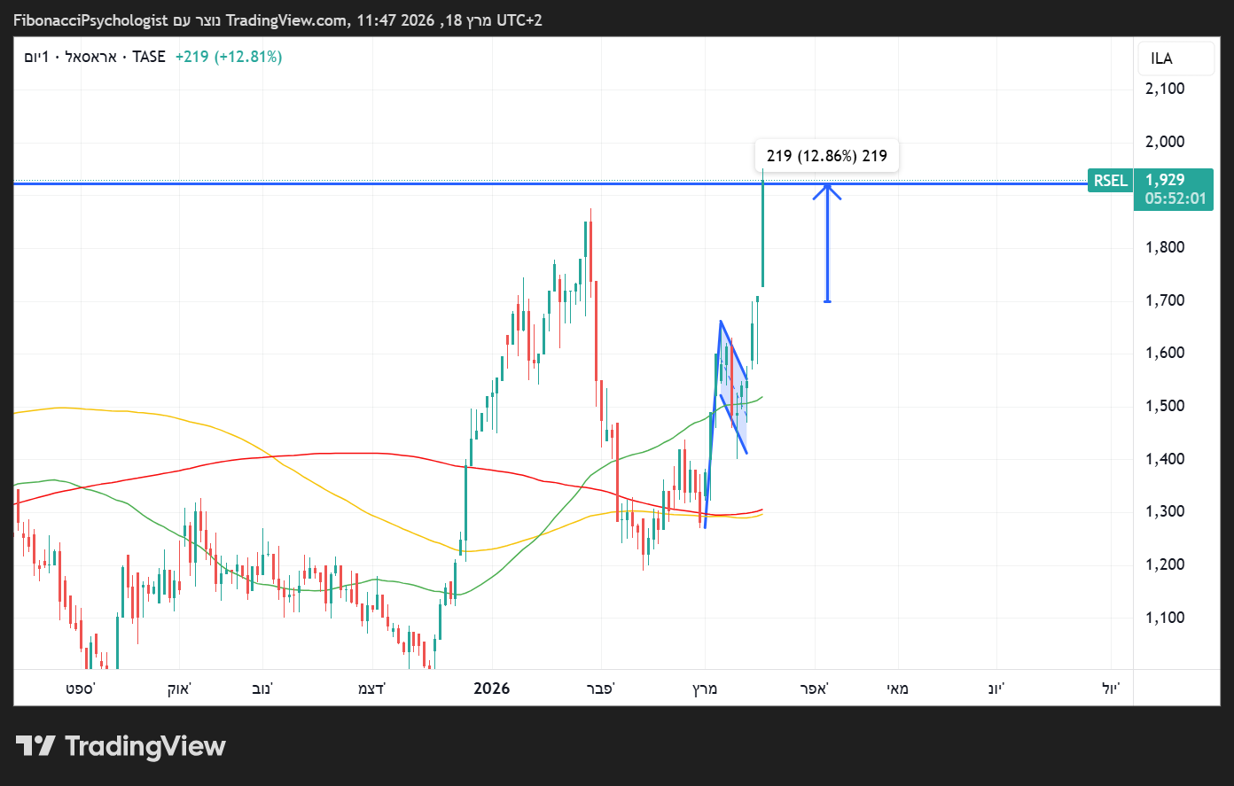The width and height of the screenshot is (1234, 786).
Task: Click the 1,500 price axis label
Action: [x=1165, y=406]
